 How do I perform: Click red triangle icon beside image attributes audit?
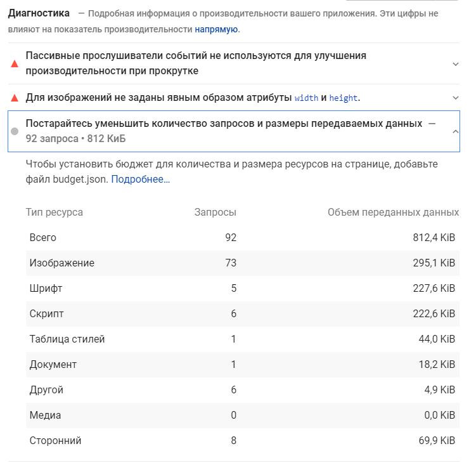[15, 98]
